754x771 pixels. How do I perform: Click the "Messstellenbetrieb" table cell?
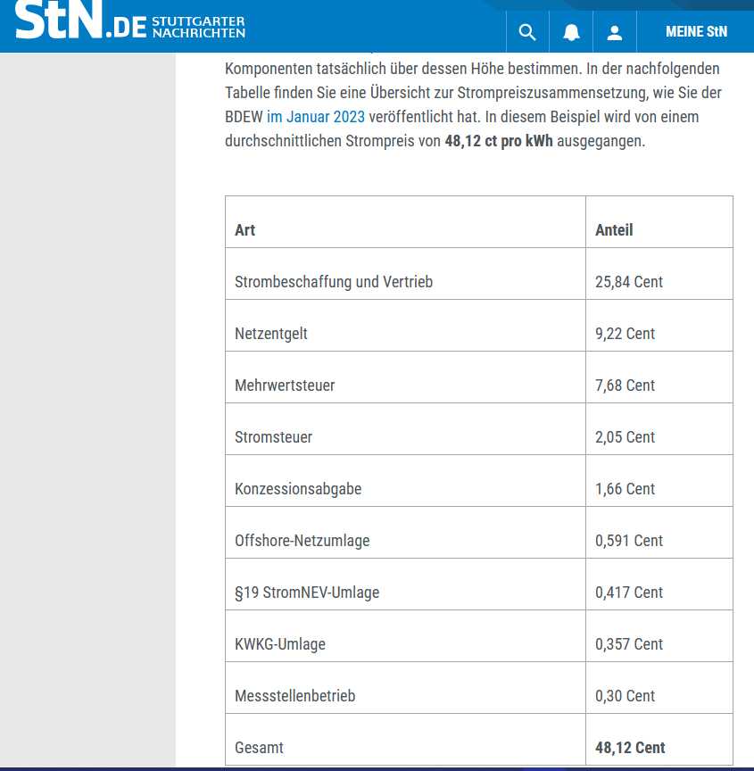tap(294, 696)
